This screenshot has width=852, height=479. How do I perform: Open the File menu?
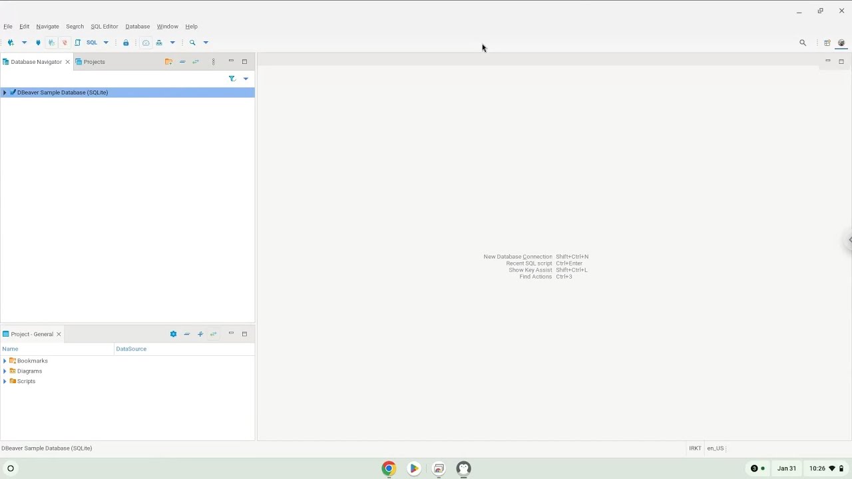point(8,27)
